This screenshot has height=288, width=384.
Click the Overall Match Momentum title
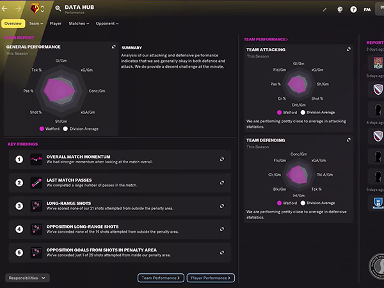coord(78,157)
